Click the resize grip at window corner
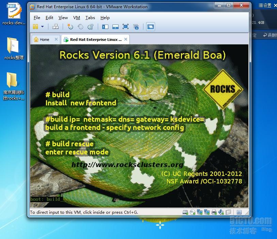277x239 pixels. coord(247,213)
